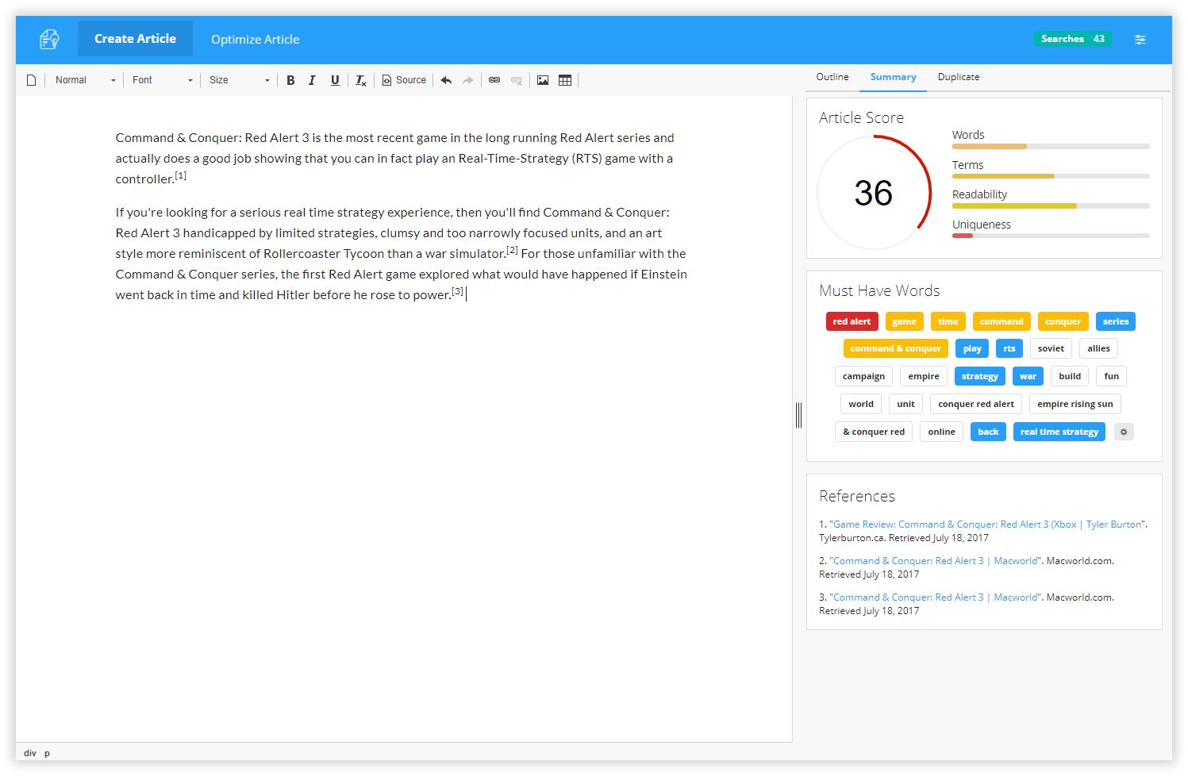
Task: Click the 'red alert' keyword tag
Action: coord(852,321)
